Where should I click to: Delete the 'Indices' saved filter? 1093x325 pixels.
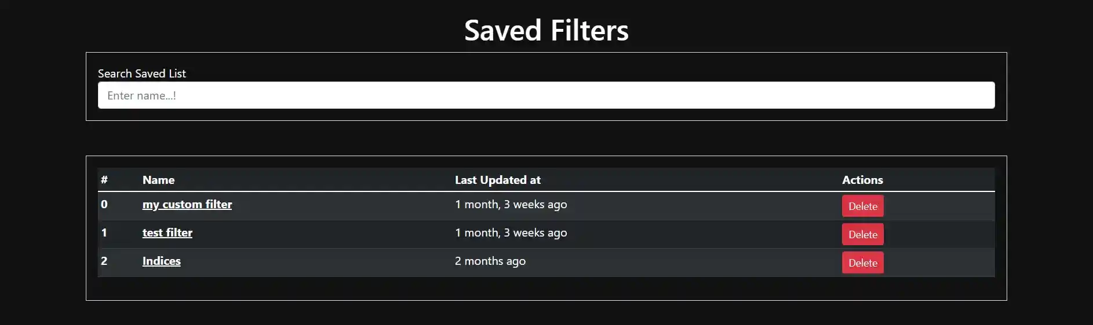pyautogui.click(x=862, y=263)
